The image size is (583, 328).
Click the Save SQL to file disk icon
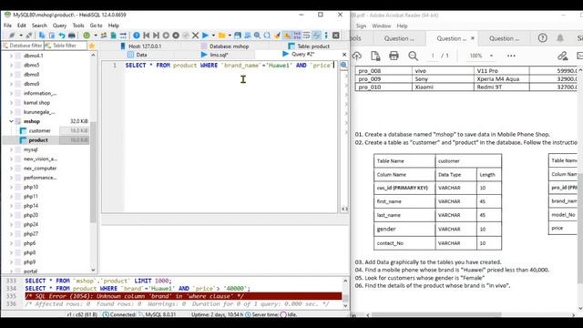238,36
